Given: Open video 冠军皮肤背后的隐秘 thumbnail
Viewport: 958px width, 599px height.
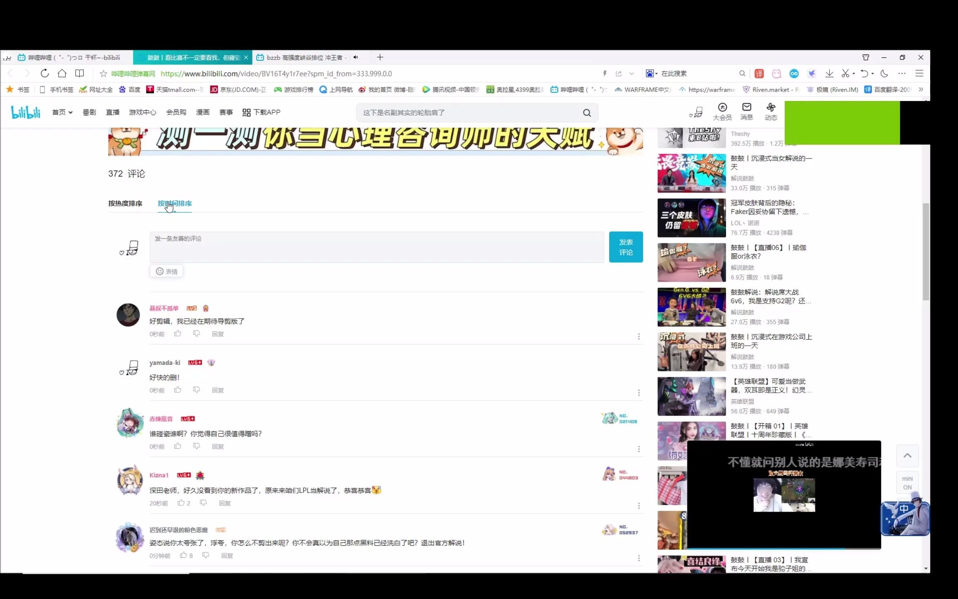Looking at the screenshot, I should 691,218.
